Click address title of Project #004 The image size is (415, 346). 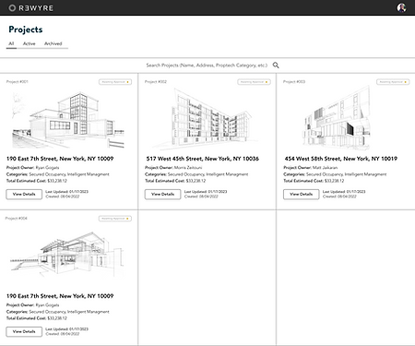[x=60, y=296]
